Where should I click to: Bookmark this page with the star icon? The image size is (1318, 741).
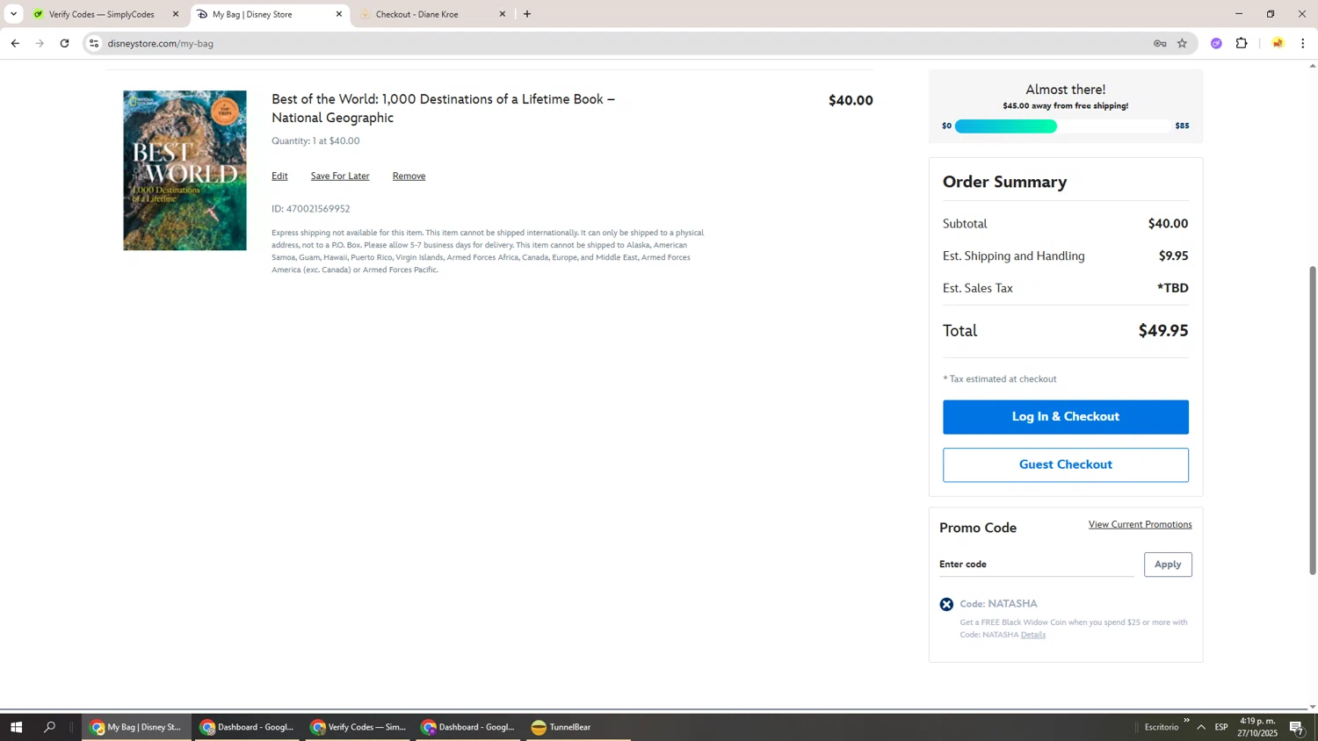tap(1182, 43)
